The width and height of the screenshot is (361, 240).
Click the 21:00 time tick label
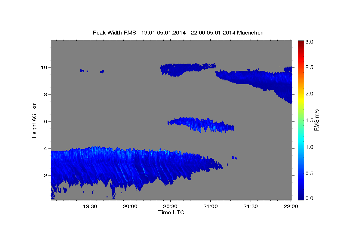click(x=210, y=206)
